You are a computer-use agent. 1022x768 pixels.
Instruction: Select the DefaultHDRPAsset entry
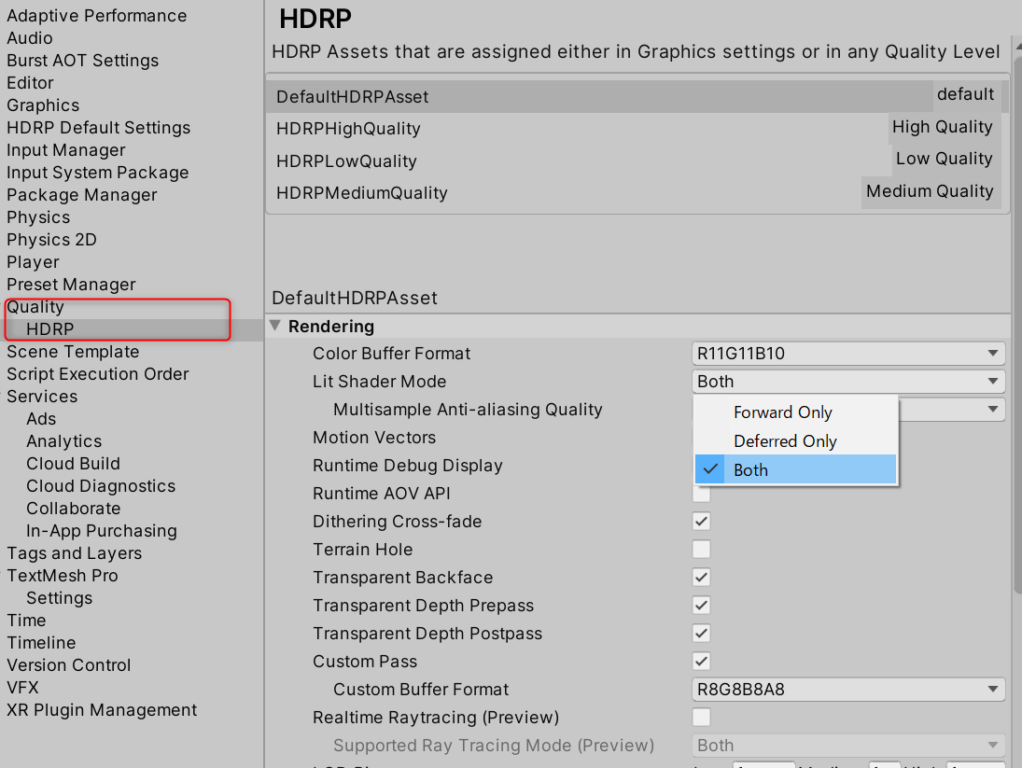click(x=560, y=94)
